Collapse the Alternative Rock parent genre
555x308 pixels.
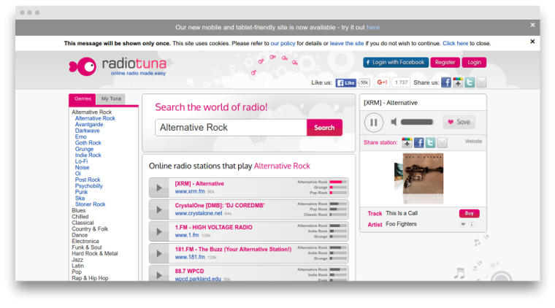tap(92, 112)
